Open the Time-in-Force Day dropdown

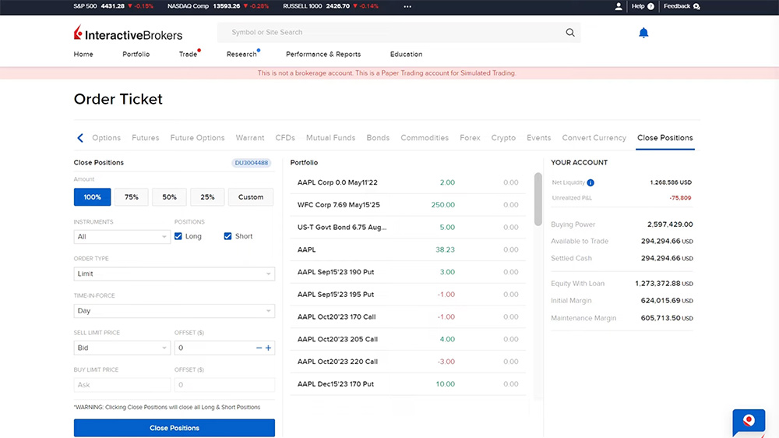[x=174, y=311]
